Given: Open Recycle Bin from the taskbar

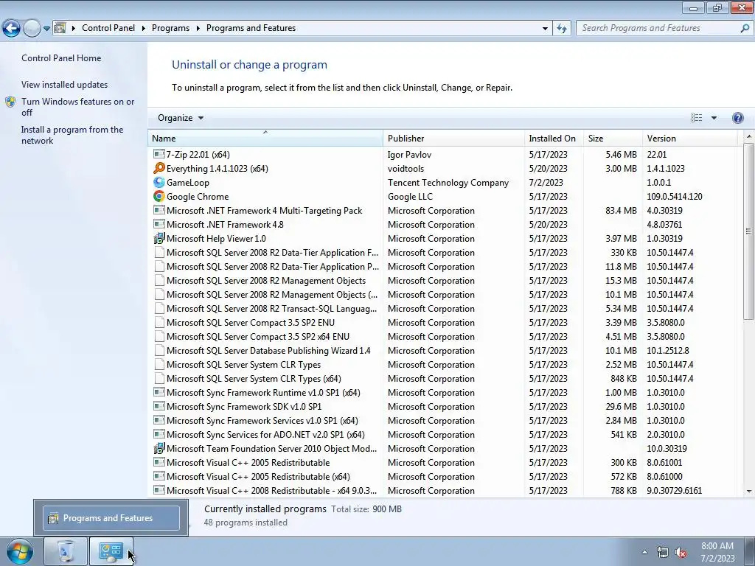Looking at the screenshot, I should (x=66, y=551).
